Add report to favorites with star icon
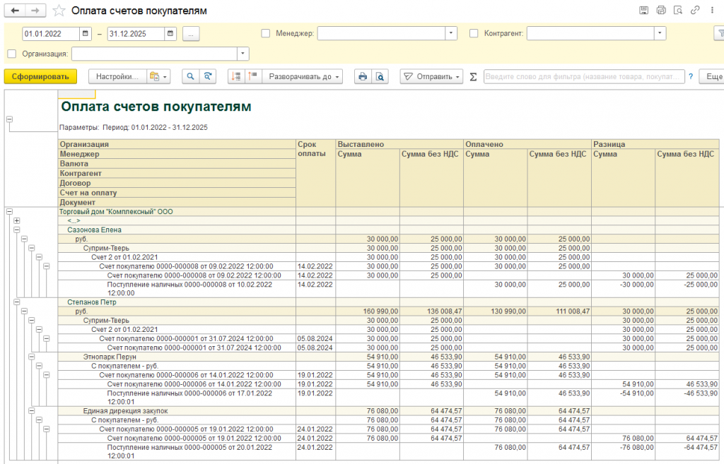724x464 pixels. 60,11
